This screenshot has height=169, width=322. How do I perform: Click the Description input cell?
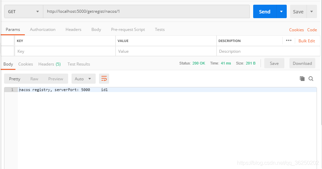(x=268, y=51)
